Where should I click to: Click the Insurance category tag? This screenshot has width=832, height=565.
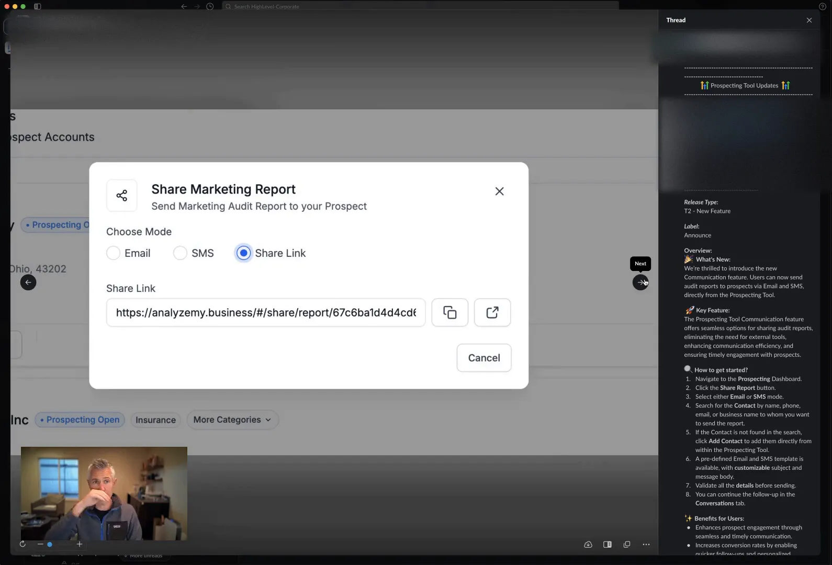click(x=155, y=420)
